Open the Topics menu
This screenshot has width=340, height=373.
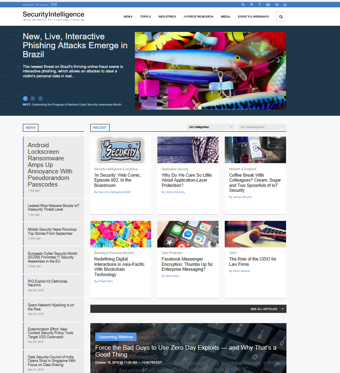click(145, 17)
